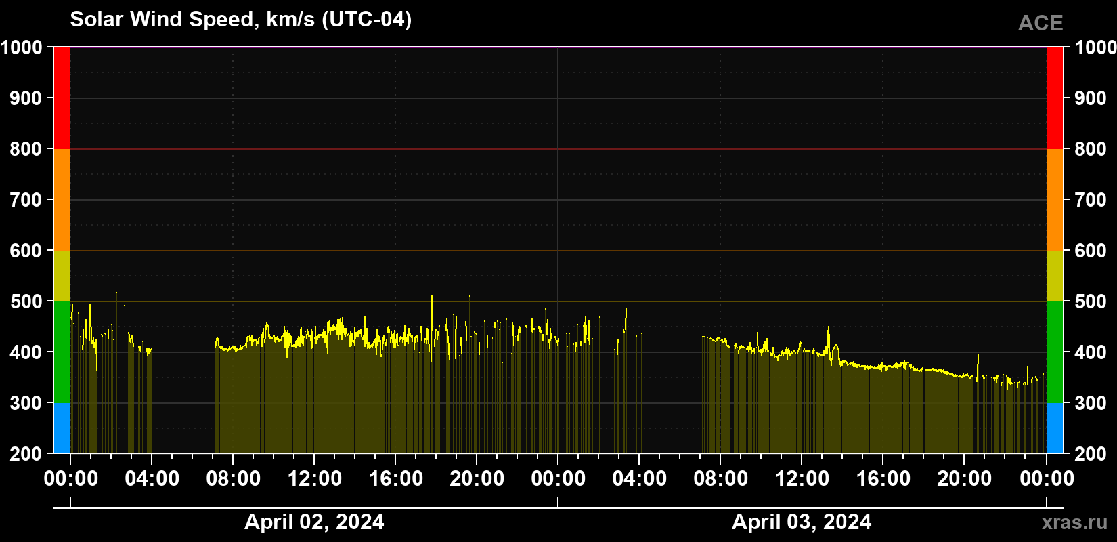
Task: Click the 12:00 time label on April 03
Action: coord(802,479)
